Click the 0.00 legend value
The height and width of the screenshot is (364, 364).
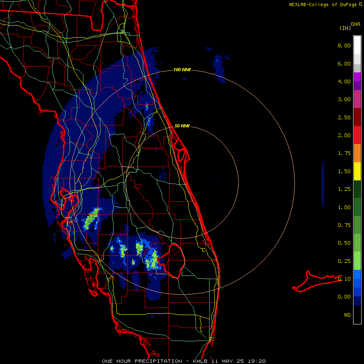pyautogui.click(x=344, y=297)
